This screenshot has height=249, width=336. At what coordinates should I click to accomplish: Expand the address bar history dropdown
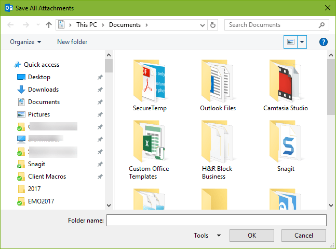(x=203, y=25)
